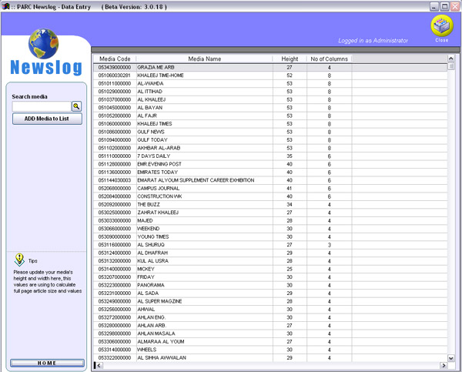Image resolution: width=462 pixels, height=372 pixels.
Task: Click the horizontal scrollbar right arrow
Action: [444, 366]
